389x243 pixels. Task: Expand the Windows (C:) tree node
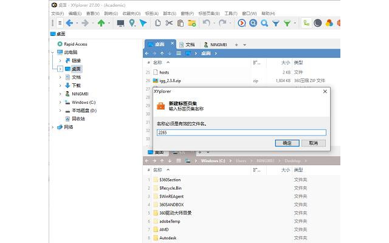pos(60,102)
